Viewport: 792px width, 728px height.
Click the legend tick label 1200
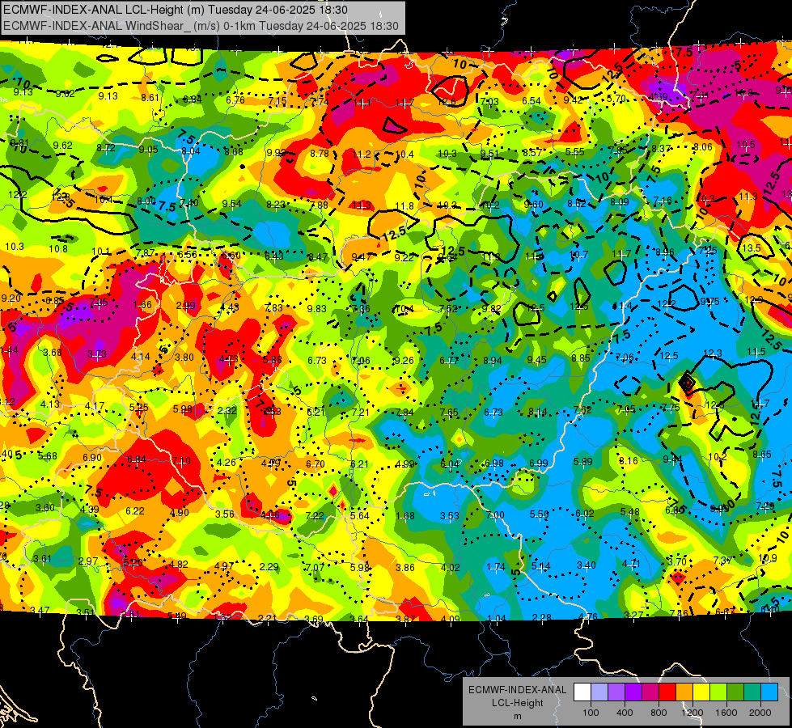click(x=692, y=713)
